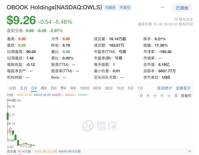Select the 月K chart tab
This screenshot has height=155, width=199.
(54, 88)
